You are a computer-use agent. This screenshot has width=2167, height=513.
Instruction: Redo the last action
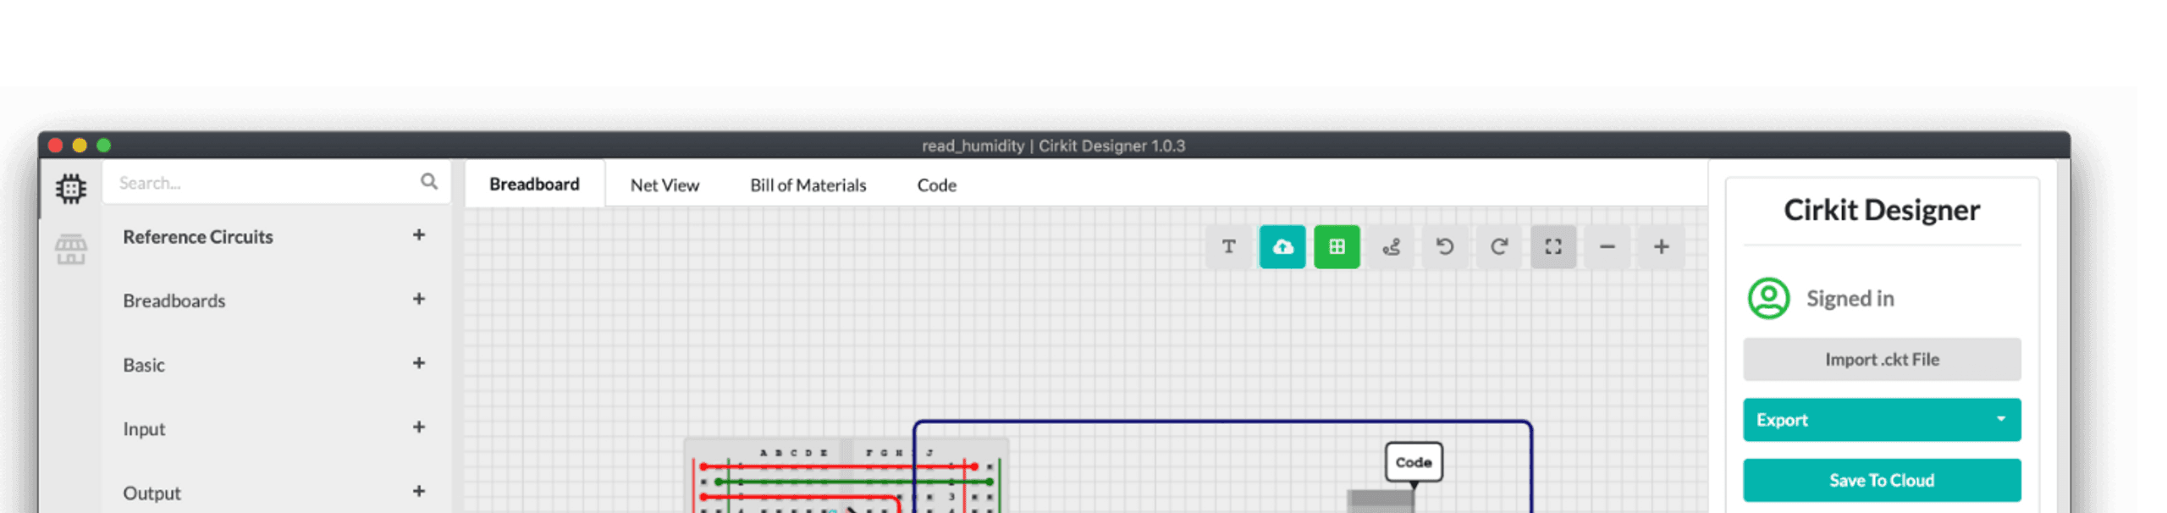pyautogui.click(x=1498, y=246)
